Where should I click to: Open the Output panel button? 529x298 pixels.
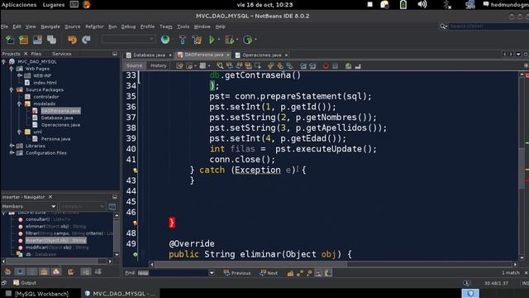[25, 283]
